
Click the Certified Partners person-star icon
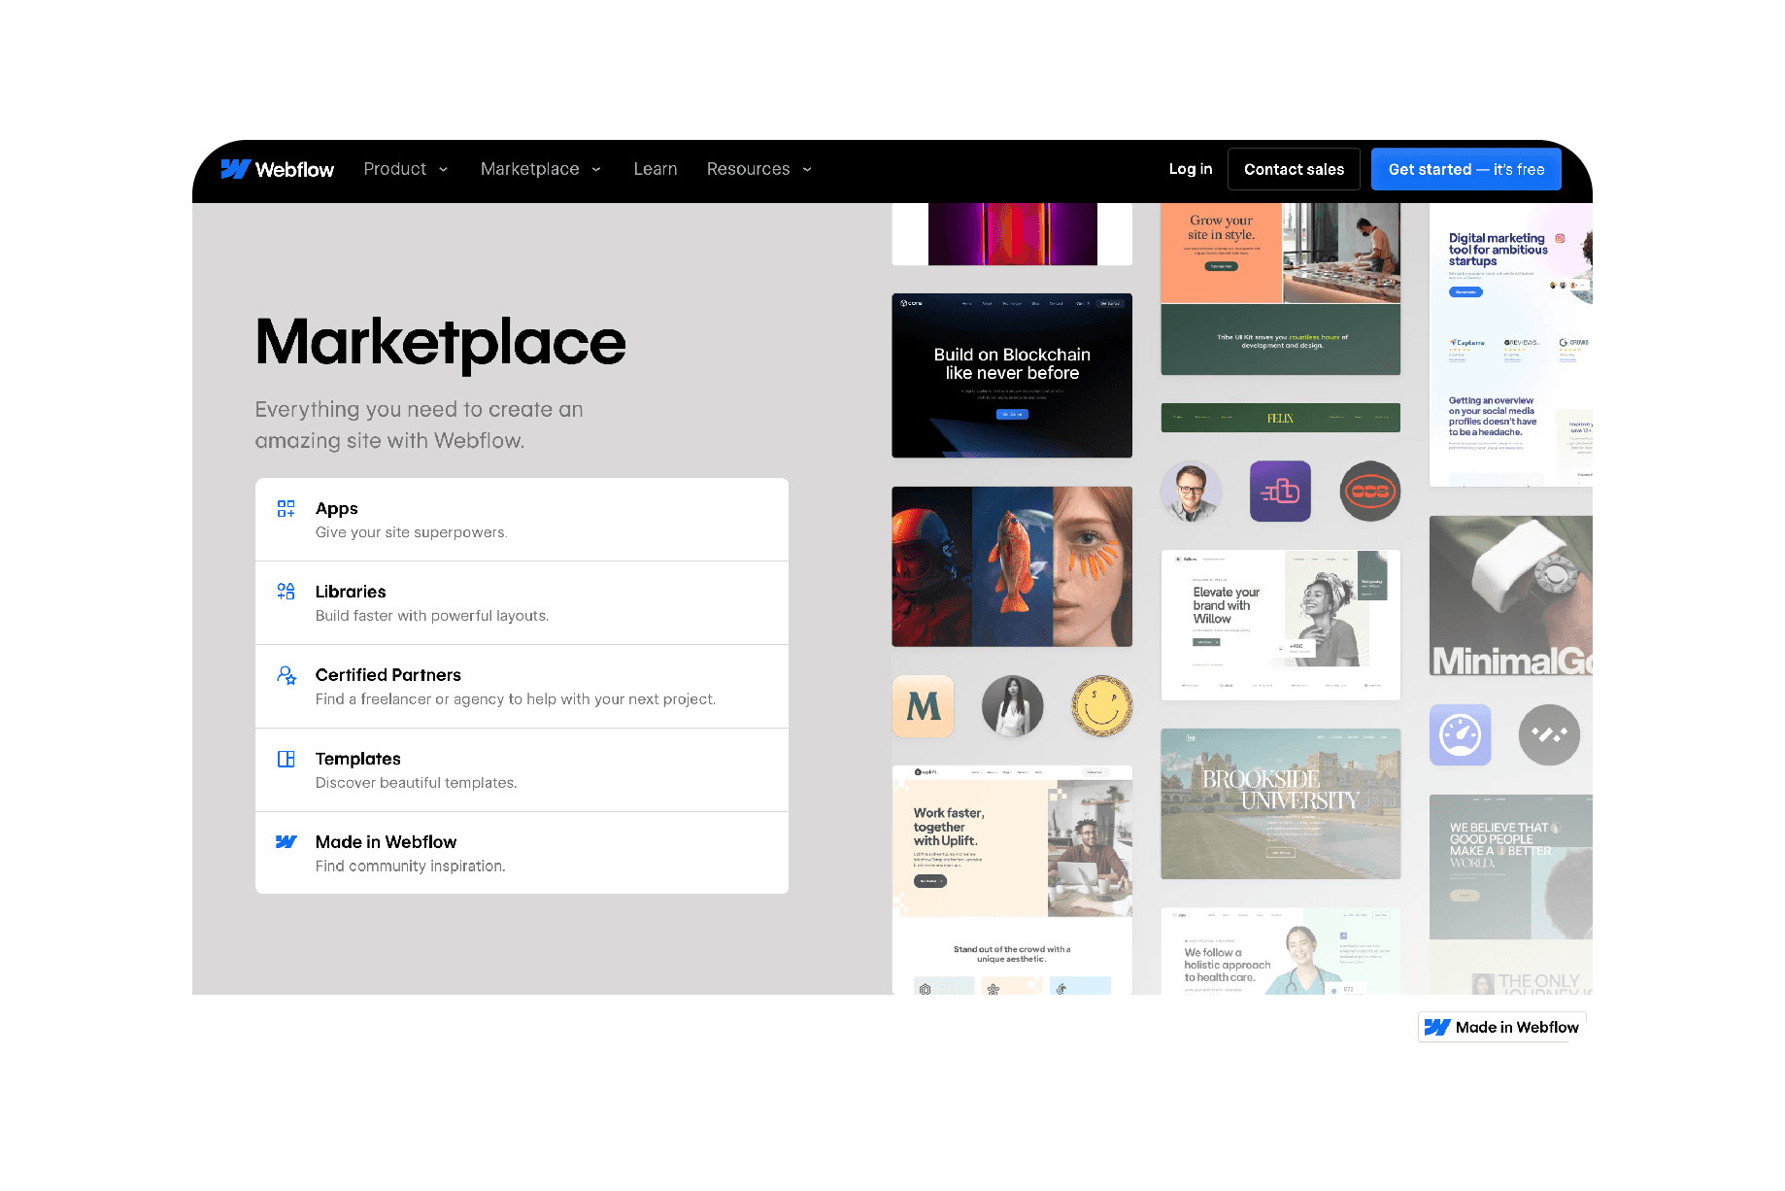pos(286,675)
